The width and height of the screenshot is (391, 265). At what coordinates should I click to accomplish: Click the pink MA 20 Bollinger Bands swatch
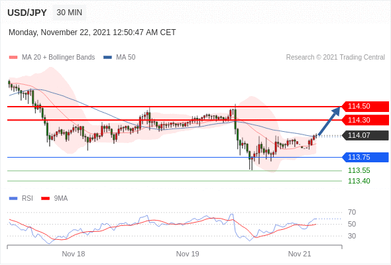pyautogui.click(x=13, y=58)
